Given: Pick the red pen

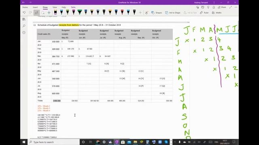Looking at the screenshot, I should 122,12.
